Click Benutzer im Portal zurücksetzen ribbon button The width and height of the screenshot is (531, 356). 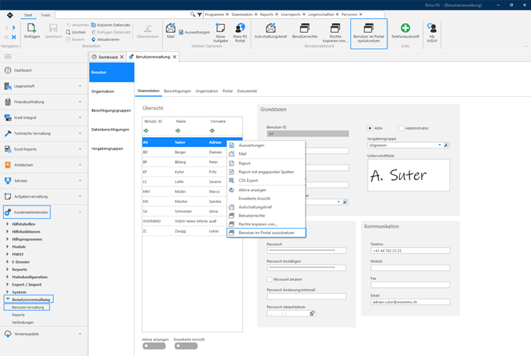click(x=369, y=33)
